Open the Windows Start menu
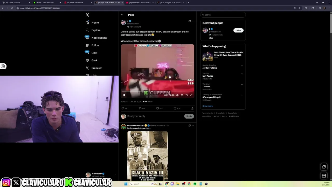 (x=126, y=184)
